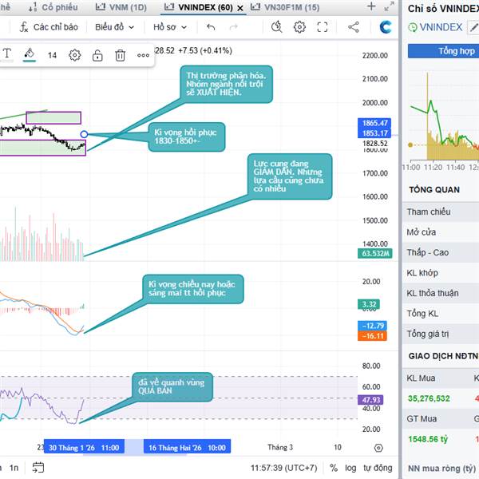Switch to the Cổ phiếu tab
The width and height of the screenshot is (479, 479).
pyautogui.click(x=53, y=7)
